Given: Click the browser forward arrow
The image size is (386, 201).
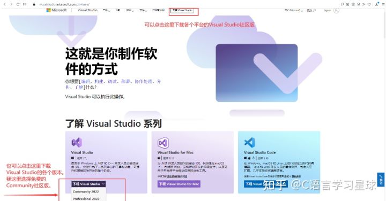Looking at the screenshot, I should click(x=11, y=4).
